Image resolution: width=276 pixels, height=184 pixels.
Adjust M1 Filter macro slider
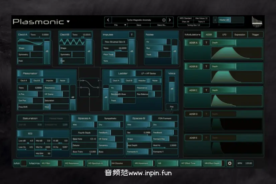pos(51,163)
